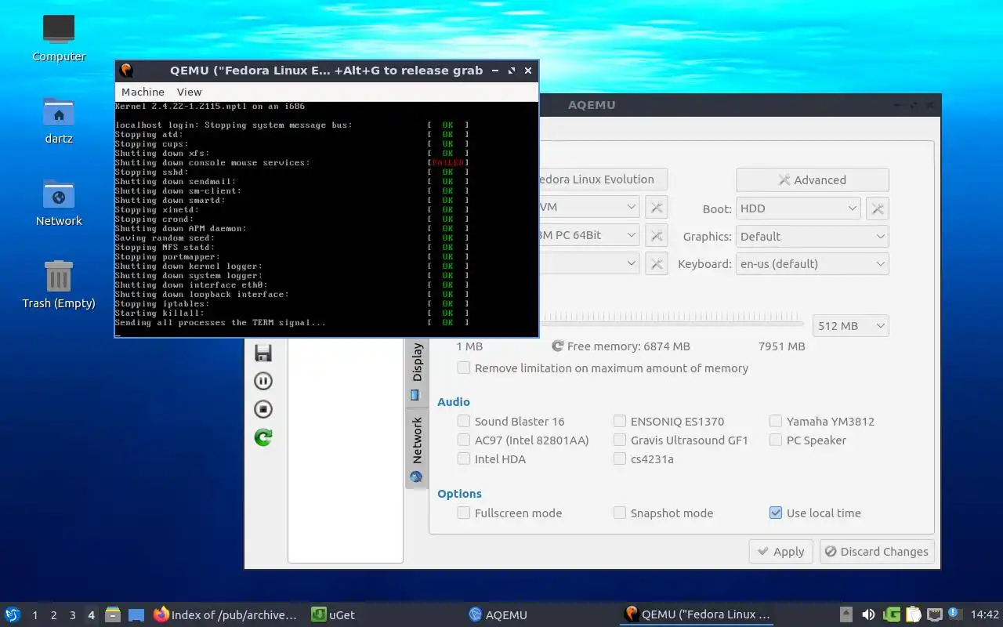Reset the virtual machine with green arrow icon
Screen dimensions: 1003x627
point(263,437)
